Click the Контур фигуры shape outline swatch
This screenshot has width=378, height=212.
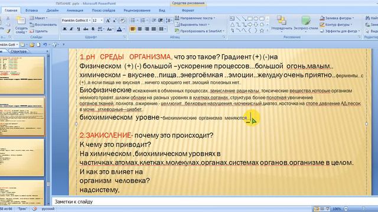pyautogui.click(x=322, y=25)
